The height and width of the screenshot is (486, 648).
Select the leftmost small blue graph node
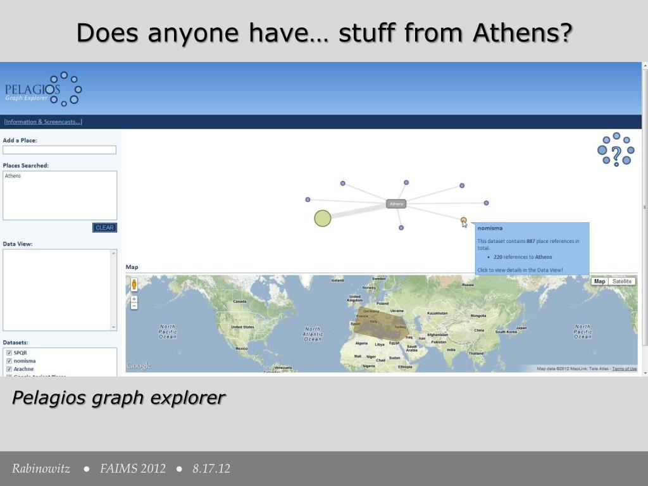click(308, 199)
